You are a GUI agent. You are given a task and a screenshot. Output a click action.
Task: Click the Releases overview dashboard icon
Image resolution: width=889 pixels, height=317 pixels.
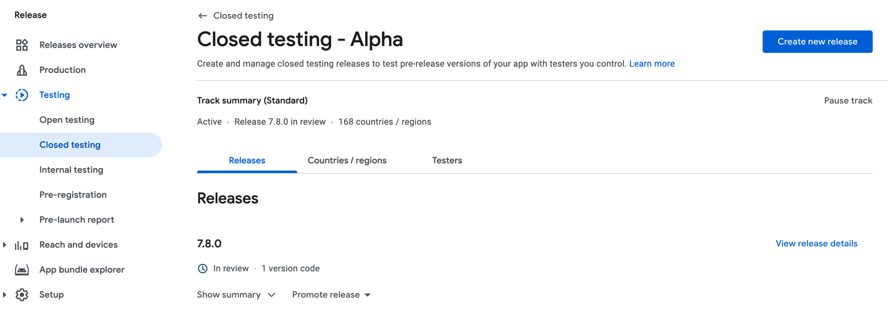point(22,45)
